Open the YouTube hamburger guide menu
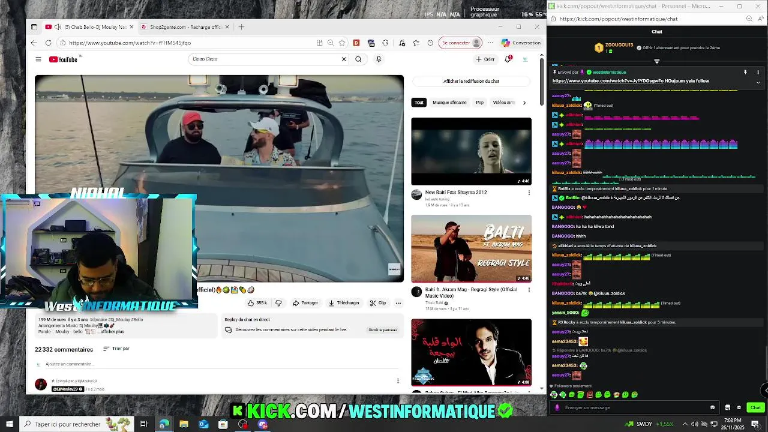Screen dimensions: 768x432 (x=38, y=59)
